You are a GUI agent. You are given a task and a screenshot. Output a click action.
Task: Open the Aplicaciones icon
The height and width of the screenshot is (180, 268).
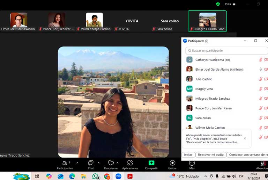[x=130, y=163]
